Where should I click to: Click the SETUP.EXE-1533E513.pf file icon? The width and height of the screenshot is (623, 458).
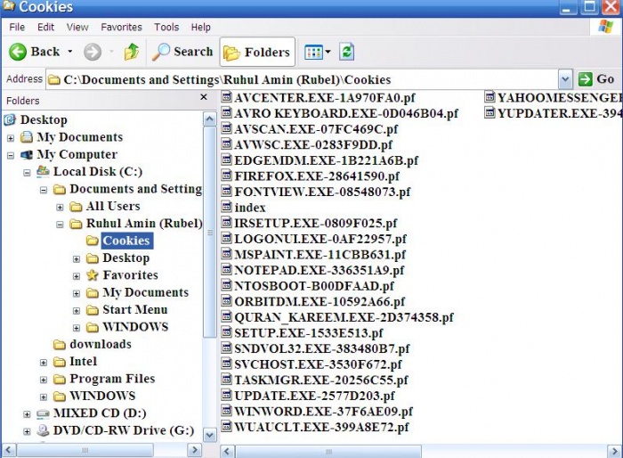[x=226, y=331]
